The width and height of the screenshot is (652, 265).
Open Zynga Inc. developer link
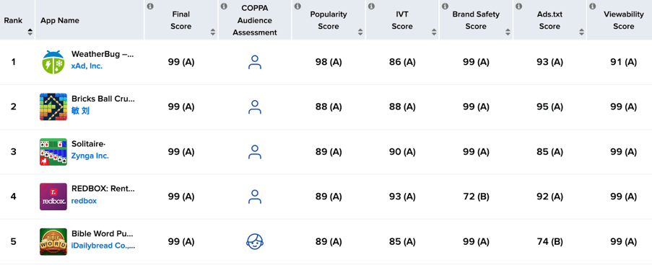[90, 156]
